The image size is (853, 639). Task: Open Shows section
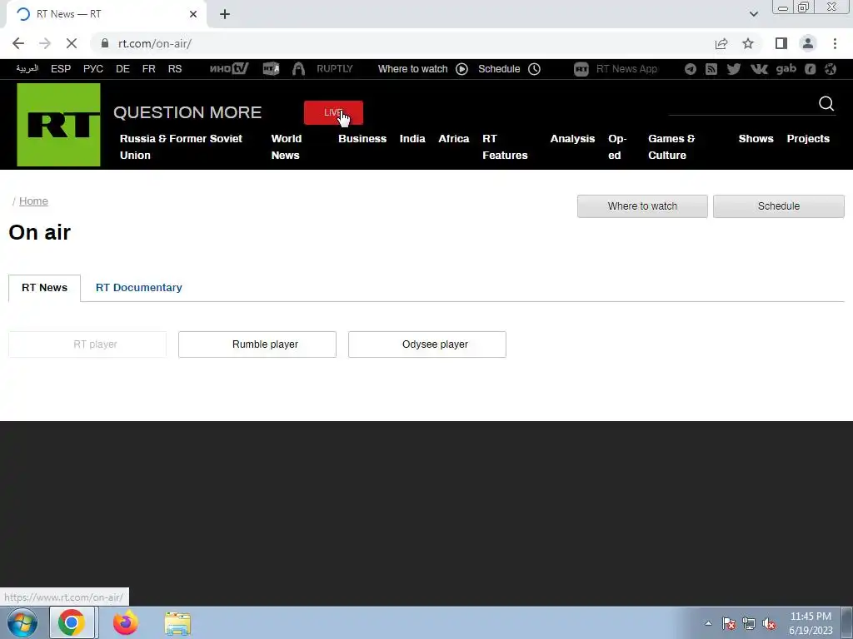[756, 139]
